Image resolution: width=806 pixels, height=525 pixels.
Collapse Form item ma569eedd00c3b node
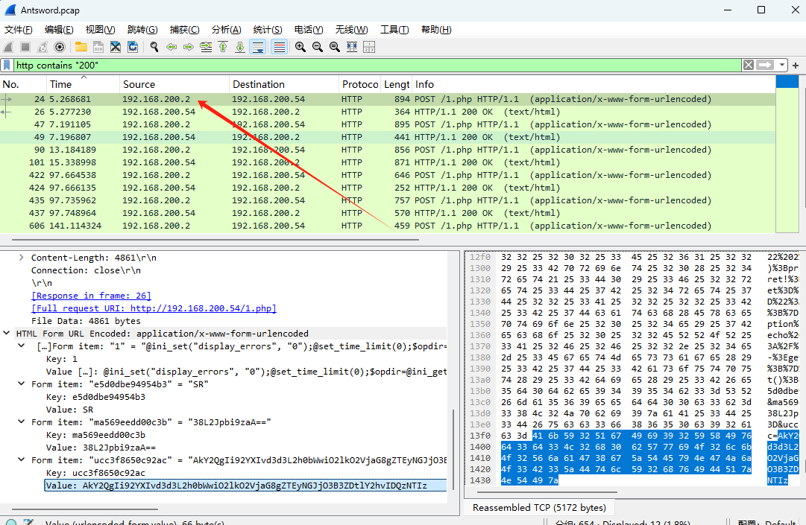[22, 422]
